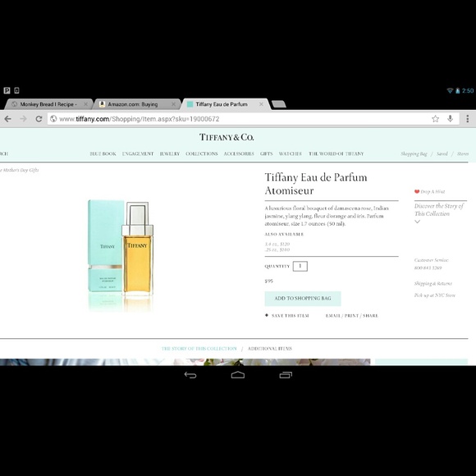The height and width of the screenshot is (476, 476).
Task: Open the Engagement menu
Action: pos(138,154)
